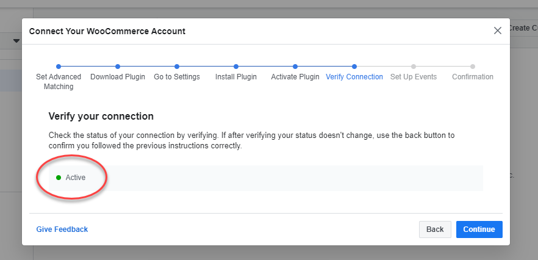Jump to the Download Plugin step
The height and width of the screenshot is (260, 538).
(118, 76)
